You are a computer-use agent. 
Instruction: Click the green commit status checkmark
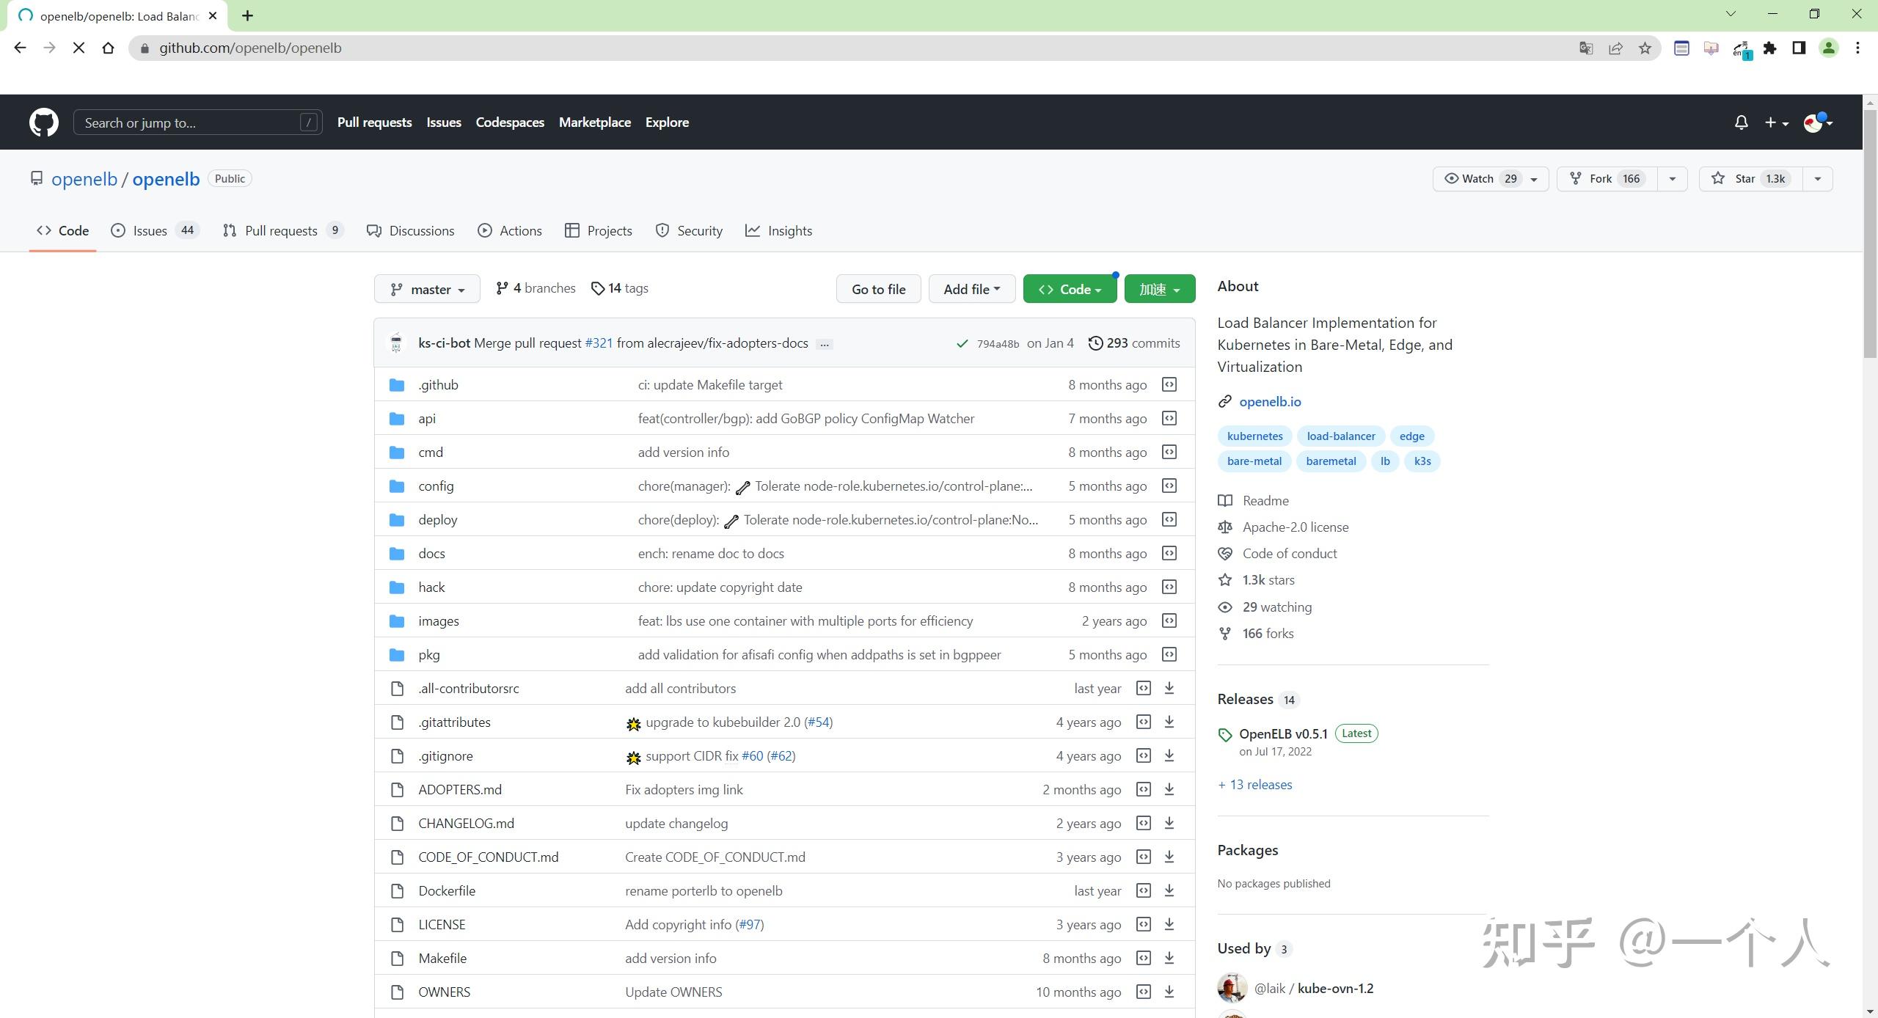962,343
